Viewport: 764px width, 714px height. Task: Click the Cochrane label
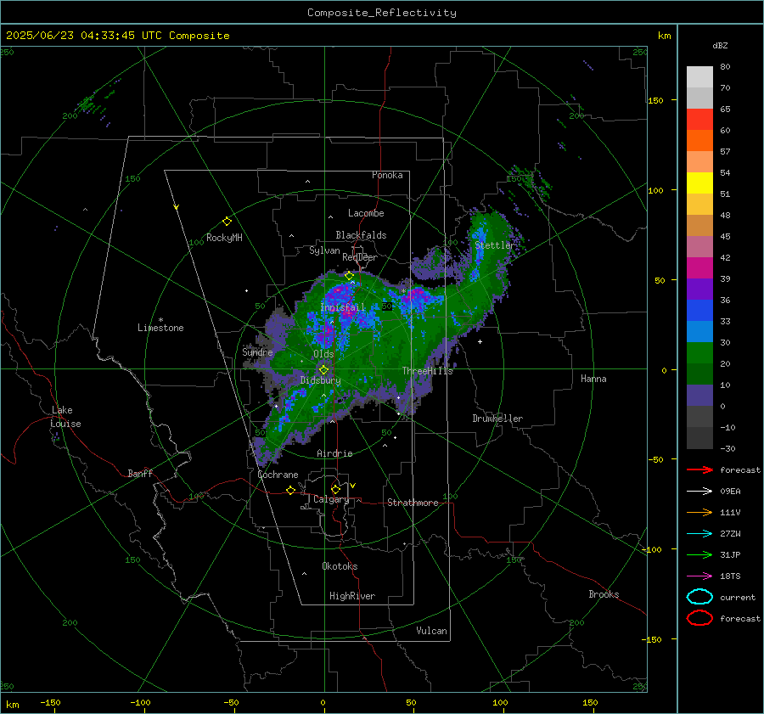point(278,475)
